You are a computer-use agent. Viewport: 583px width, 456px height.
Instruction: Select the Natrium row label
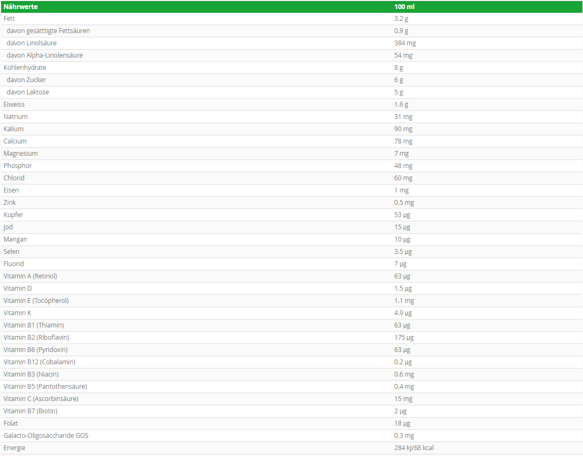coord(15,117)
